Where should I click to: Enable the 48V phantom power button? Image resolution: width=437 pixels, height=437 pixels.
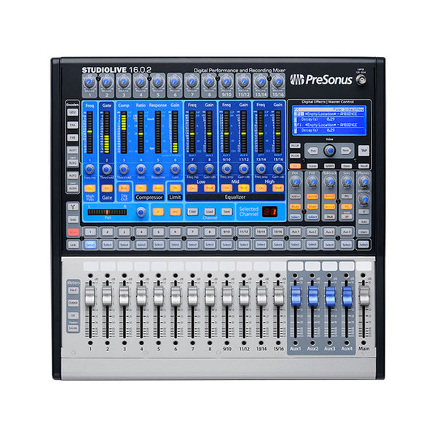[176, 212]
